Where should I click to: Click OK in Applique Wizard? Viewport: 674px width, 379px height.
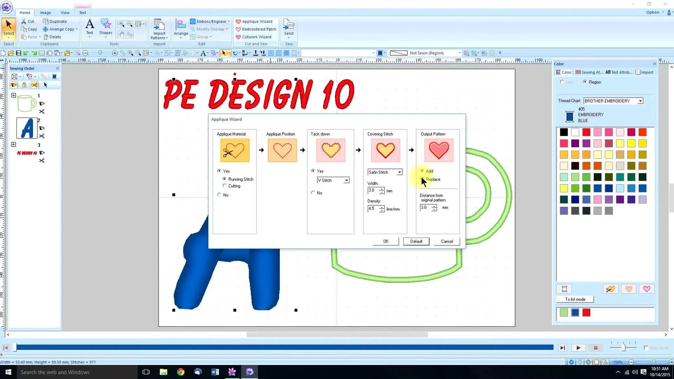(x=386, y=241)
